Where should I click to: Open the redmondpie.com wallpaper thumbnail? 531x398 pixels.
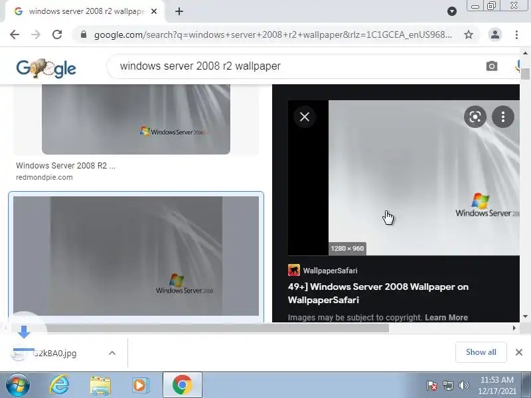click(136, 119)
